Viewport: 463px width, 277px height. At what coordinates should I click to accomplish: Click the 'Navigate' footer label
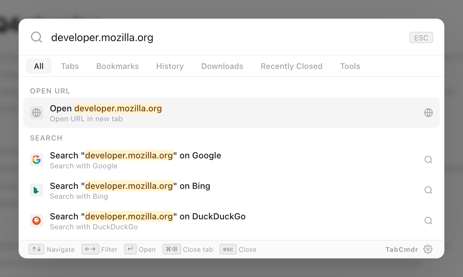61,249
